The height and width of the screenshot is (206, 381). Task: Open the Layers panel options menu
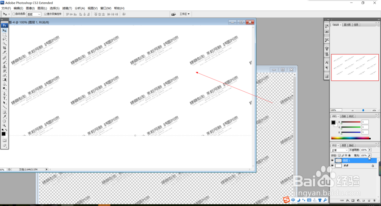click(x=378, y=146)
